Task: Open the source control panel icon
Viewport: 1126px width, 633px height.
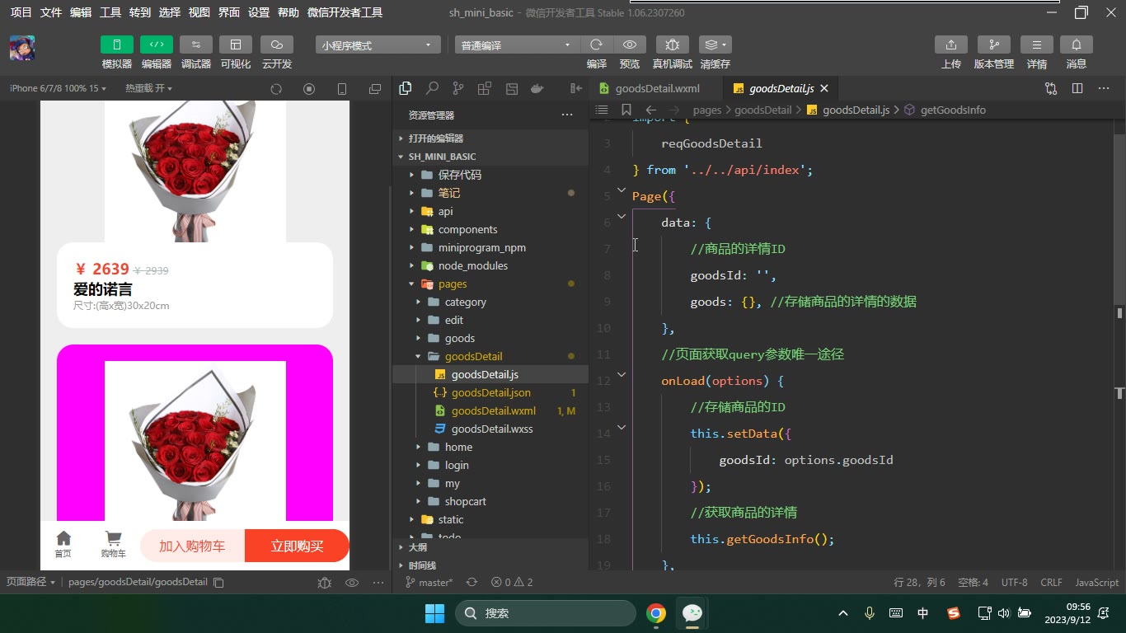Action: [458, 89]
